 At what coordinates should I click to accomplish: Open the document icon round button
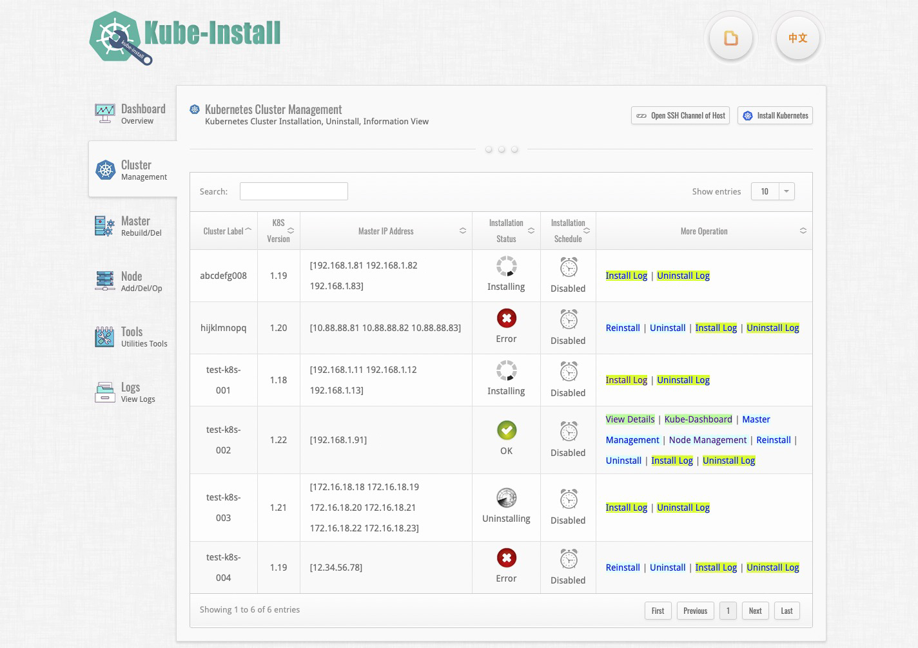[x=730, y=38]
